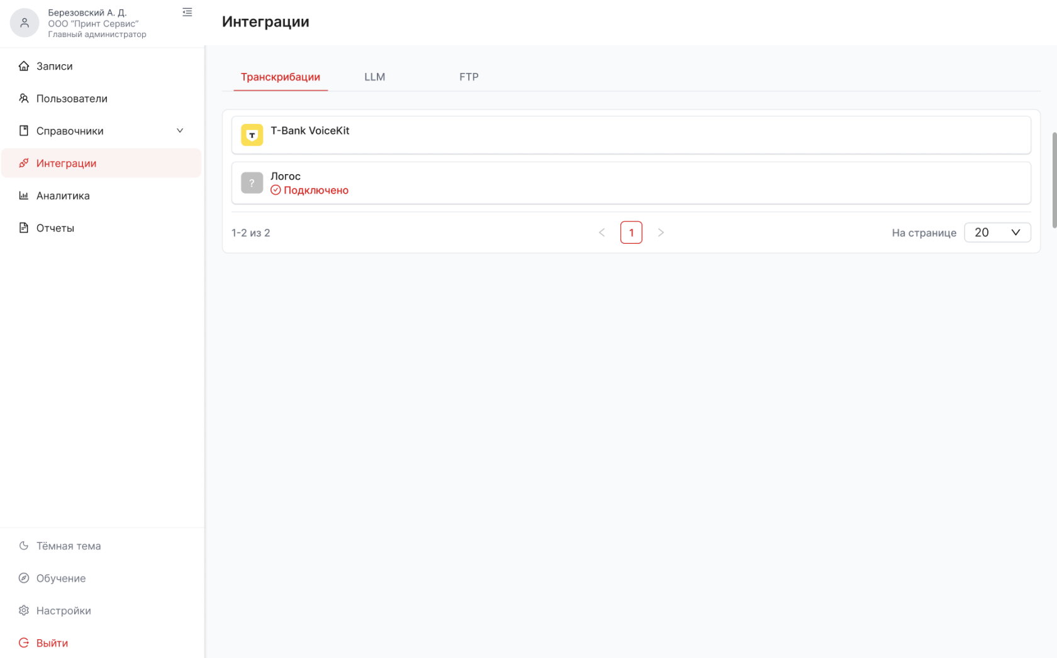Screen dimensions: 1057x658
Task: Click Выйти to log out
Action: [x=101, y=643]
